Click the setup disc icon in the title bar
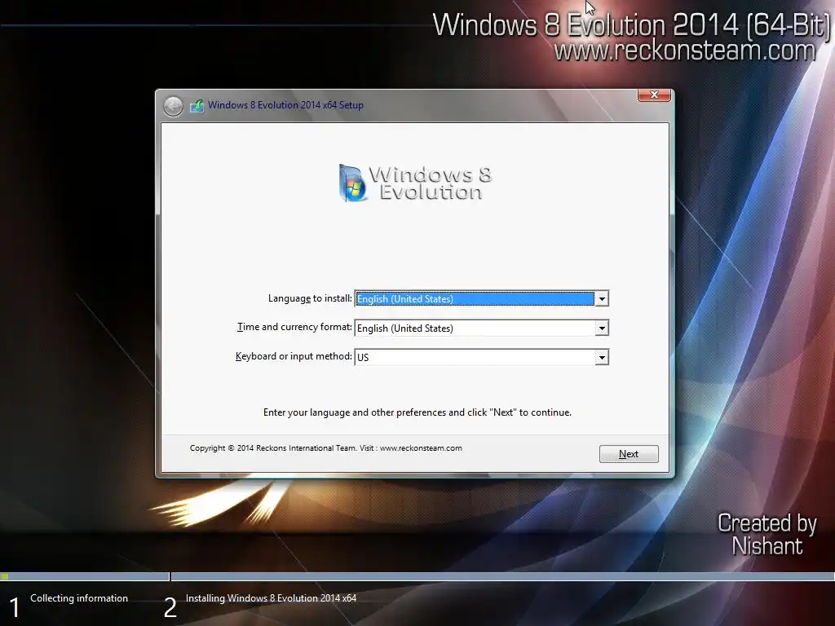835x626 pixels. 197,105
